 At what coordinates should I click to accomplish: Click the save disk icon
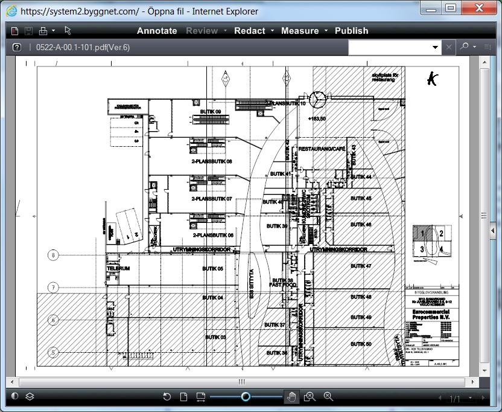tap(28, 31)
